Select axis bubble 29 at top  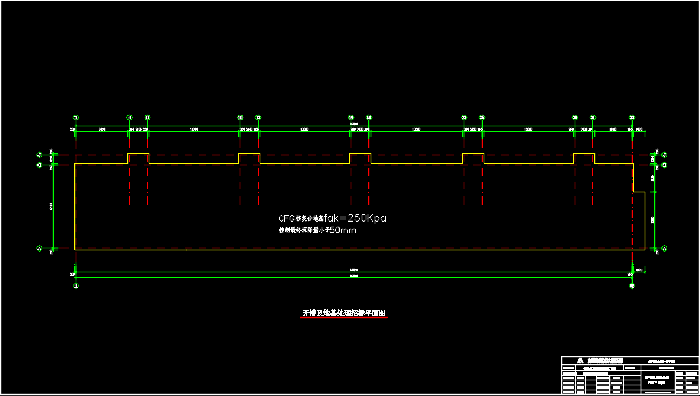click(x=575, y=117)
